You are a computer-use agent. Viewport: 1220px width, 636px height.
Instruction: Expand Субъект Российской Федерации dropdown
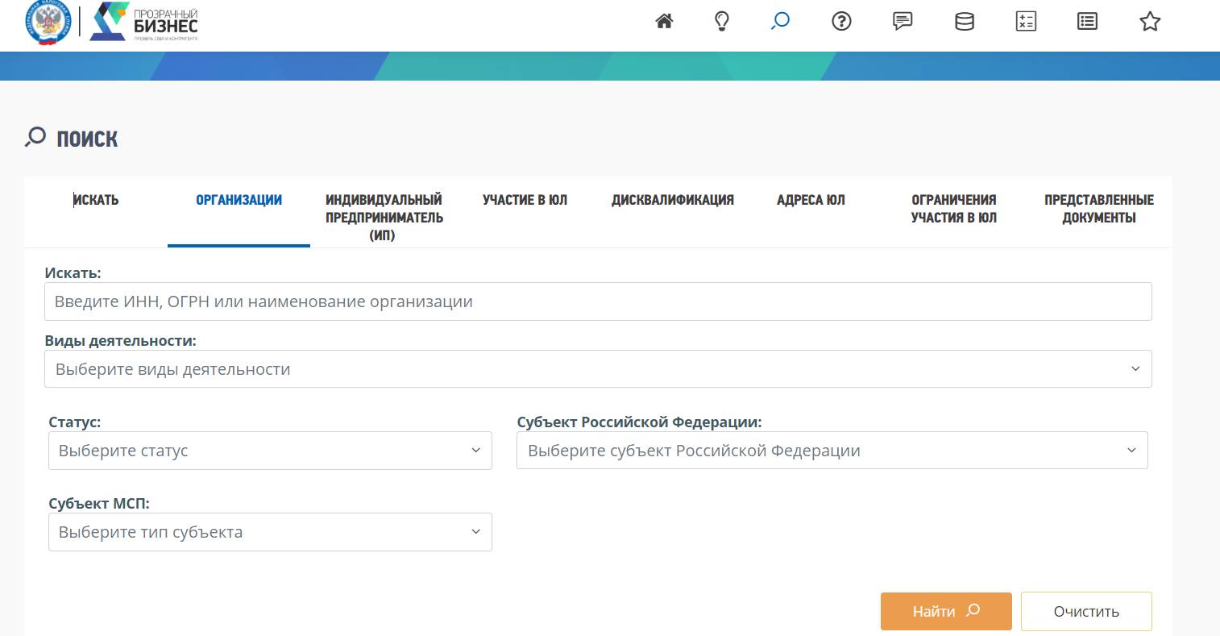832,451
